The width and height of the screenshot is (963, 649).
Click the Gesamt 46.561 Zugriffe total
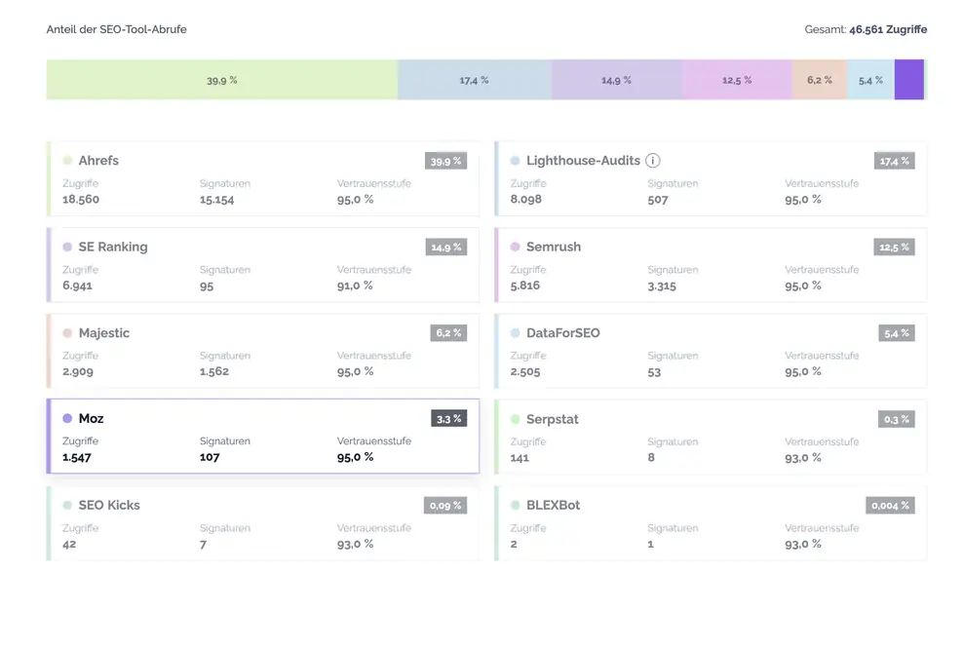pos(866,29)
